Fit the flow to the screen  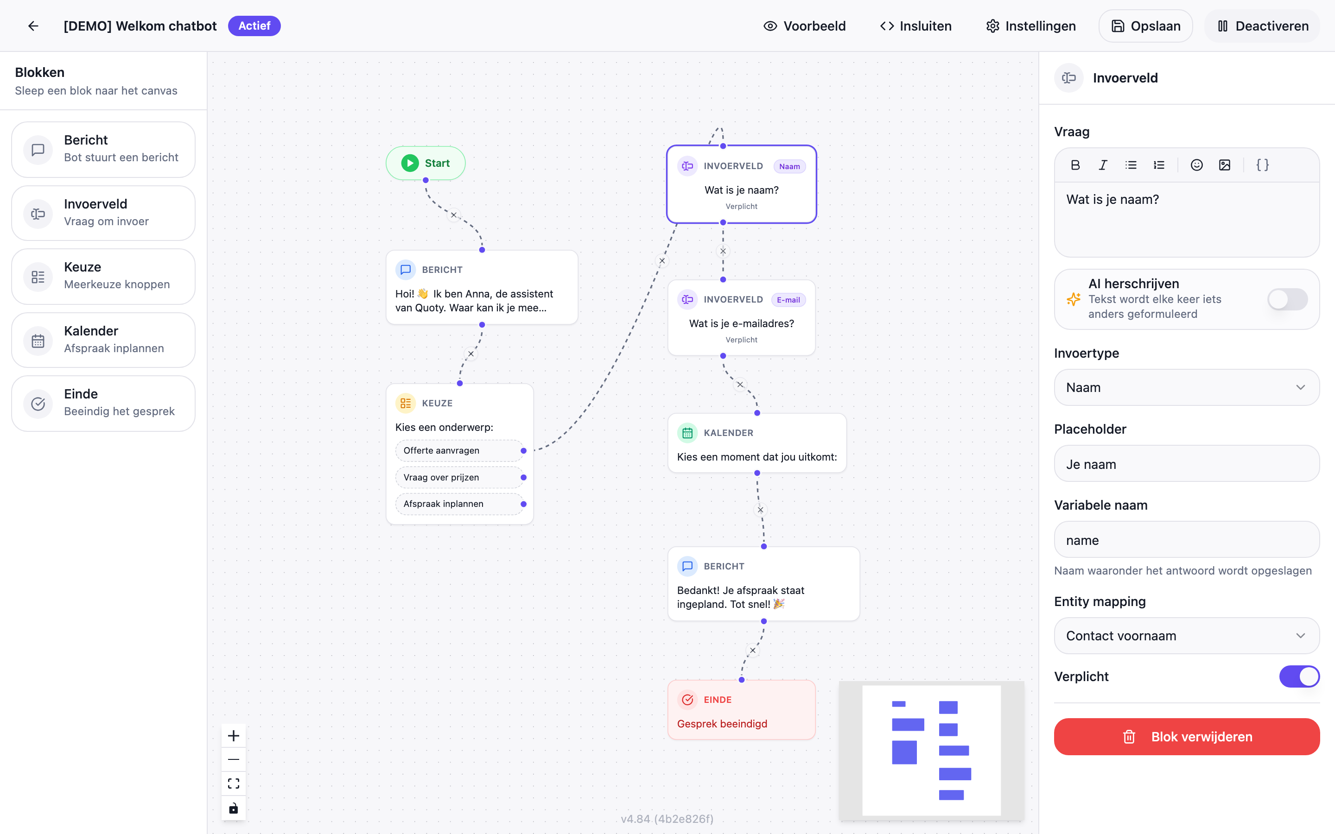click(x=233, y=783)
